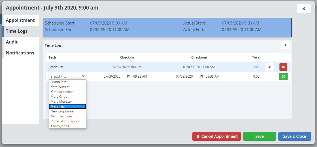The image size is (317, 147).
Task: Select Mary Tech from the dropdown list
Action: pos(67,106)
